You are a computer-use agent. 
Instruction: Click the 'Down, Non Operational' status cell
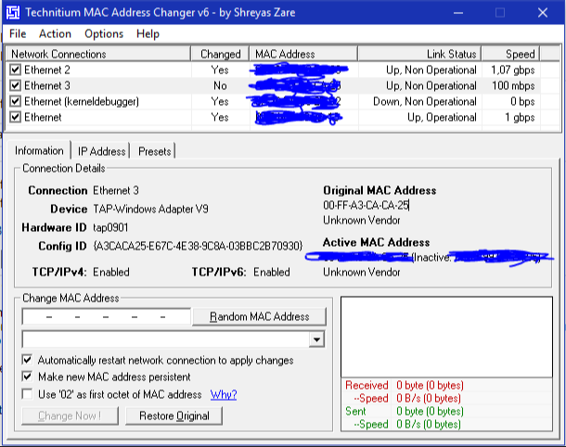[x=425, y=102]
